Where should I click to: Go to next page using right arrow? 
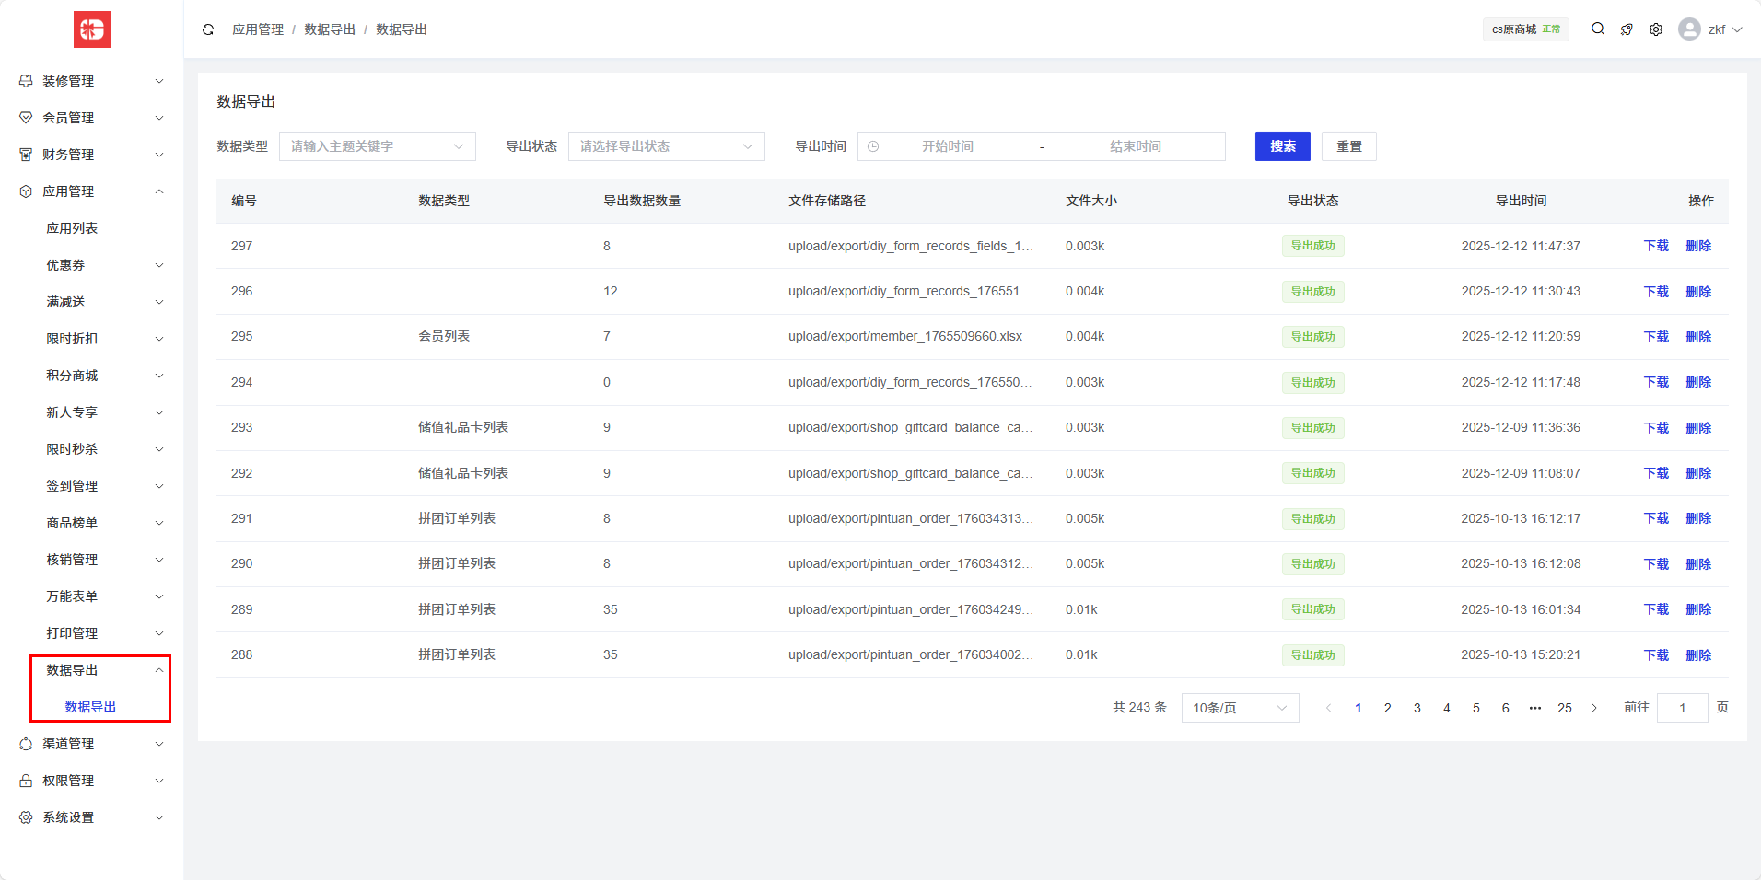point(1594,708)
